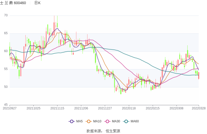This screenshot has width=207, height=134.
Task: Click the 20211227 x-axis date label
Action: [x=105, y=108]
